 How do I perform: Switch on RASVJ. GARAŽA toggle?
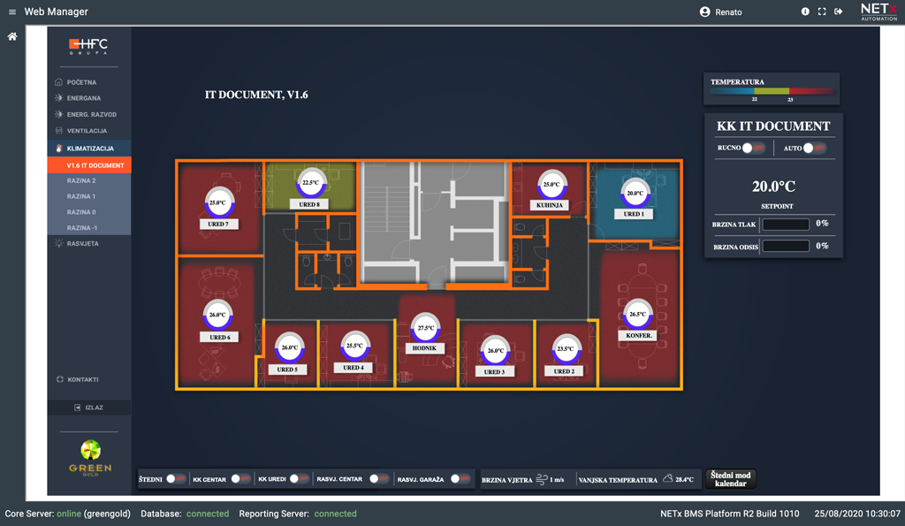[x=460, y=479]
